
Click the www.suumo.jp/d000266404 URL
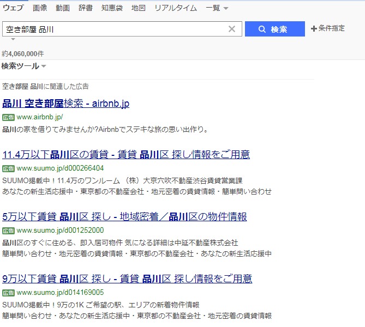(x=60, y=168)
